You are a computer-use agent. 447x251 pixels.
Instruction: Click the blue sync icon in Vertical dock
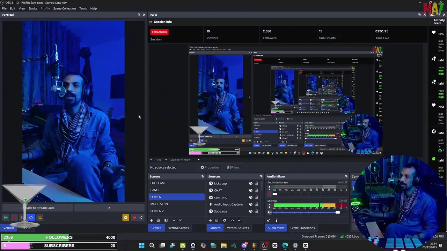click(31, 218)
